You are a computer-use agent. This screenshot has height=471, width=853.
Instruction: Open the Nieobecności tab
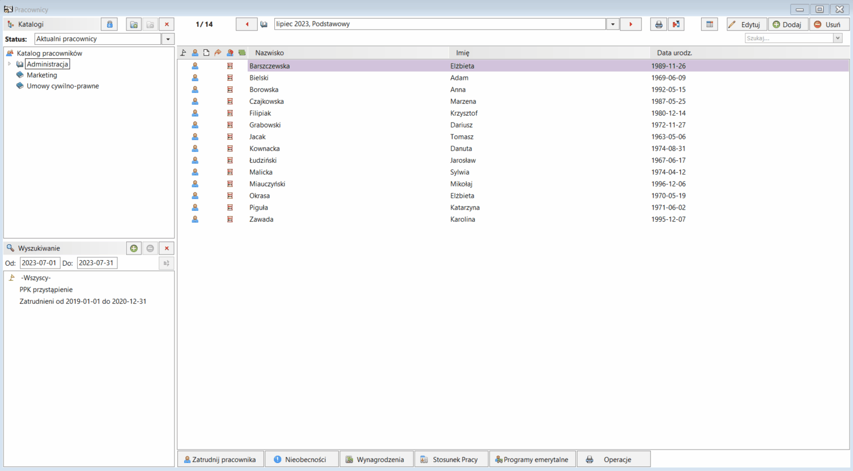pyautogui.click(x=302, y=459)
